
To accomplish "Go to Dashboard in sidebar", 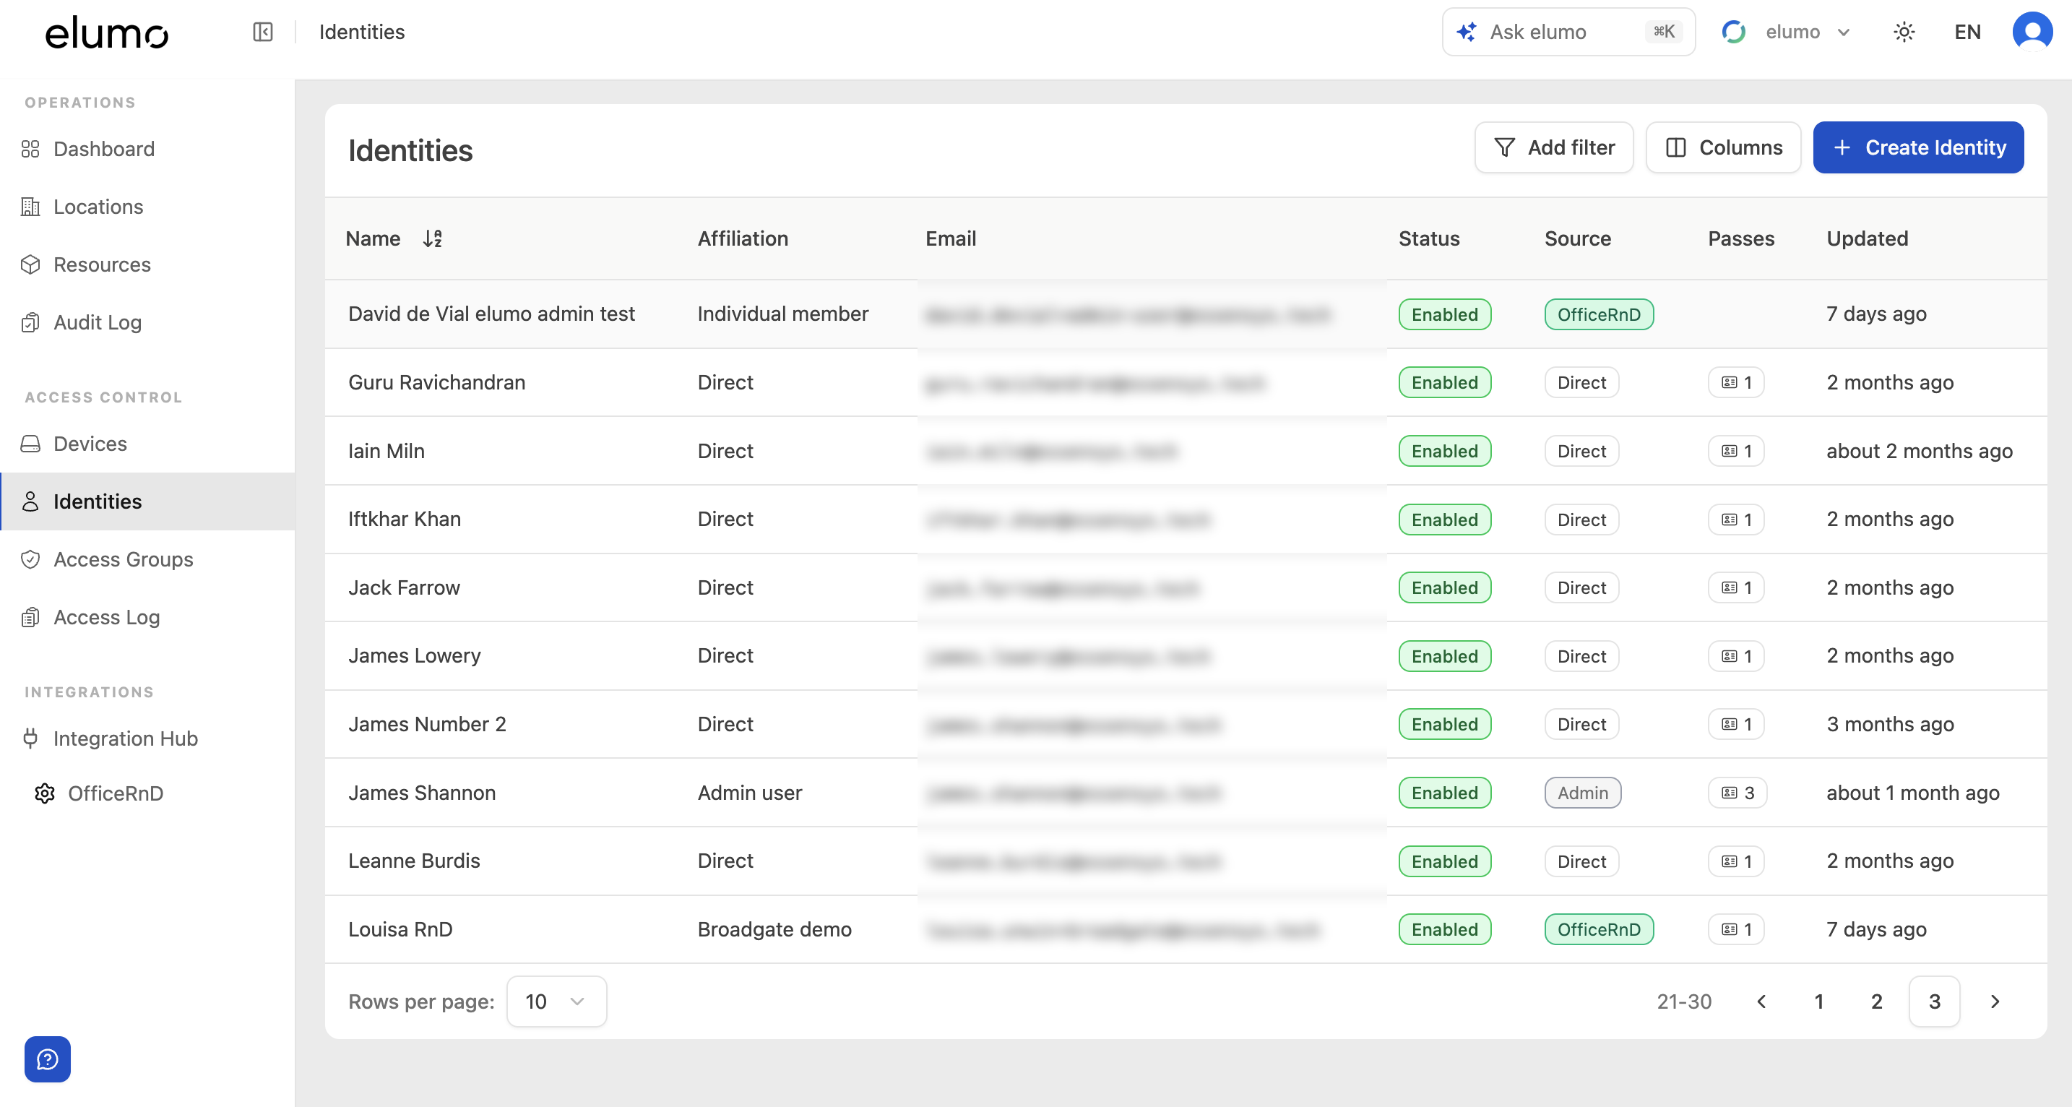I will [x=147, y=149].
